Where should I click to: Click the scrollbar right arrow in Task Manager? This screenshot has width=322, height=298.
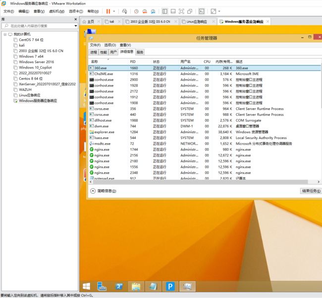(319, 182)
